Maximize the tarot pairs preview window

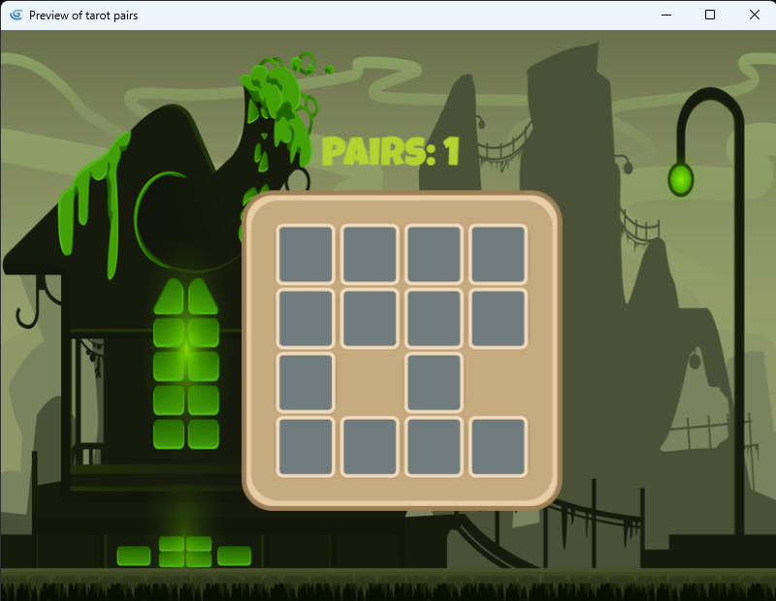(710, 15)
